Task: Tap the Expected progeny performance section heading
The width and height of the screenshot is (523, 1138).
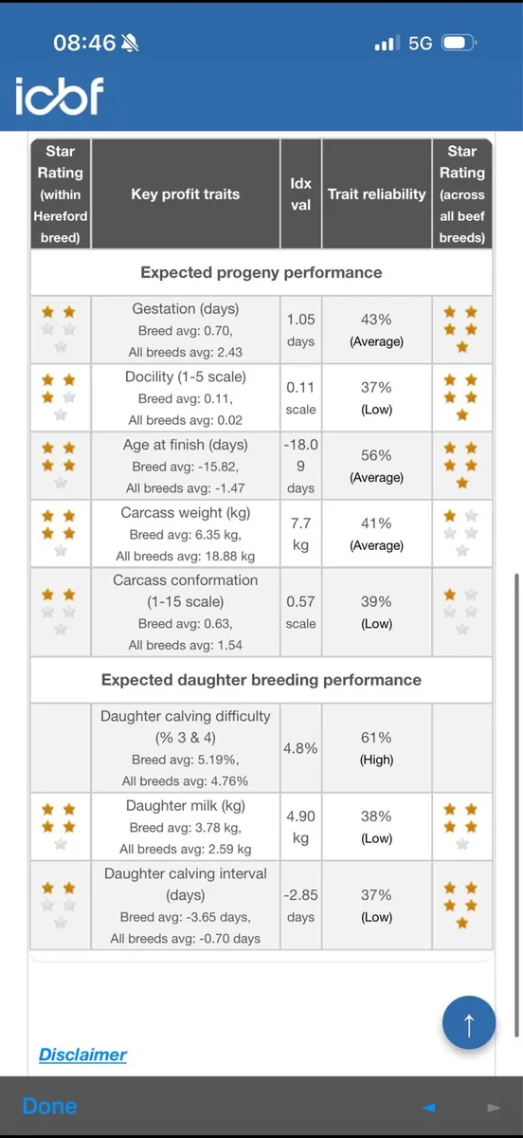Action: click(x=261, y=272)
